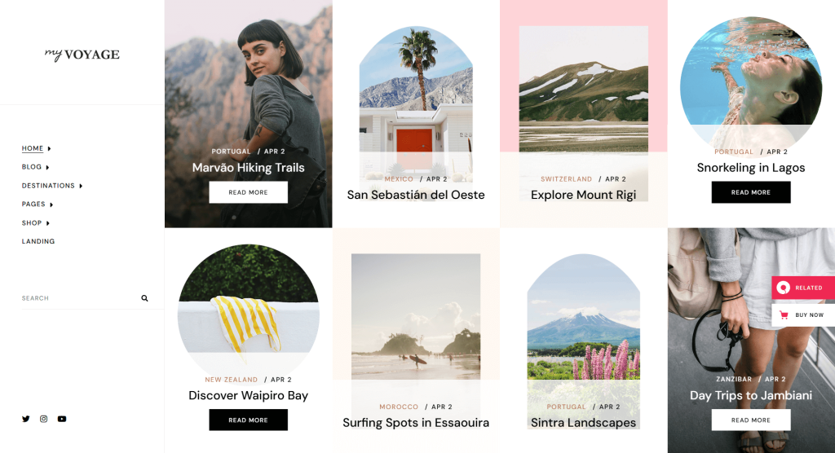Expand the Shop submenu arrow
835x453 pixels.
pyautogui.click(x=48, y=223)
